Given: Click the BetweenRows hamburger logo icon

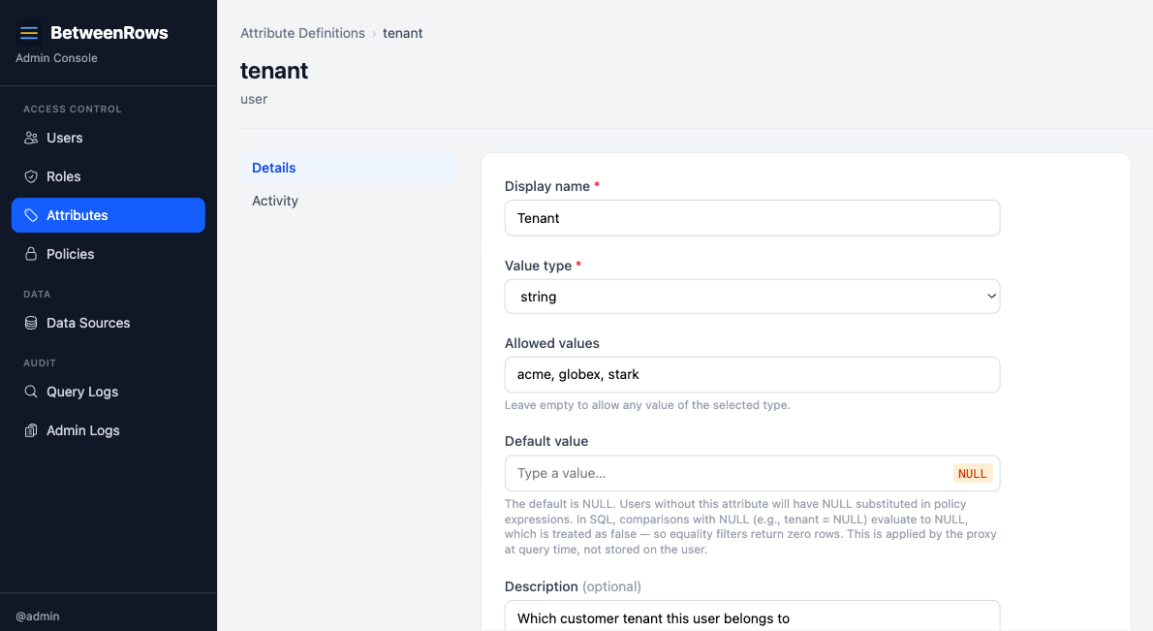Looking at the screenshot, I should point(29,32).
